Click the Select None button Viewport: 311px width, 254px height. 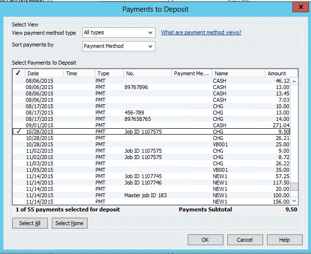click(69, 223)
